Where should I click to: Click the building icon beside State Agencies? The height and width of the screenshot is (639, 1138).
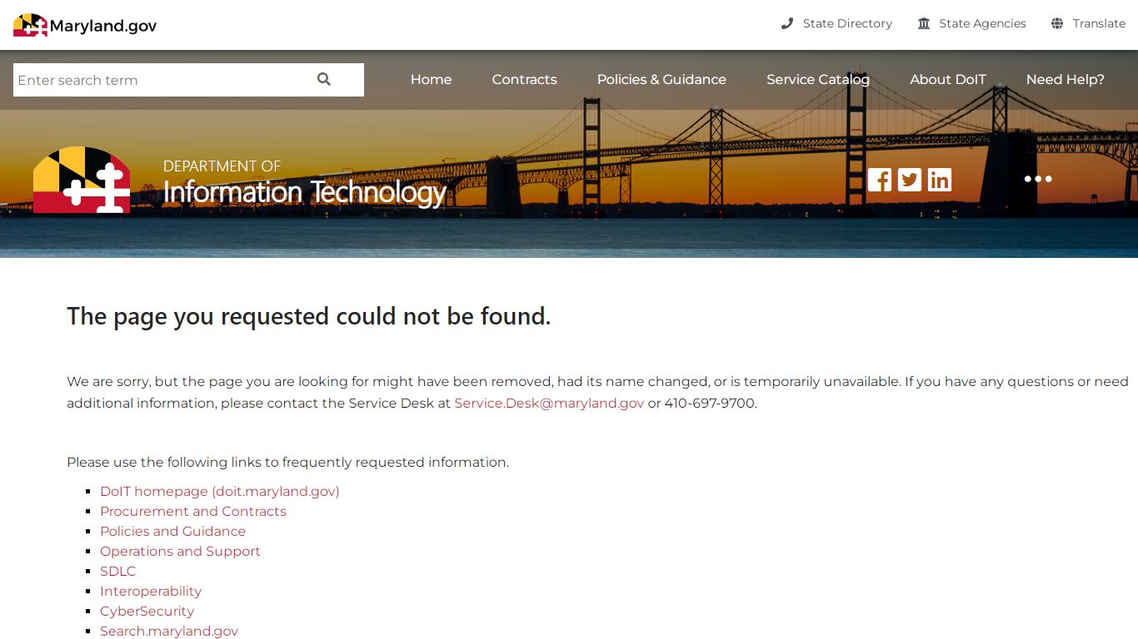[x=924, y=23]
